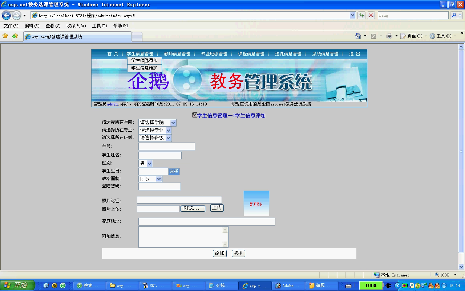Open the 编辑(E) menu

pyautogui.click(x=32, y=26)
